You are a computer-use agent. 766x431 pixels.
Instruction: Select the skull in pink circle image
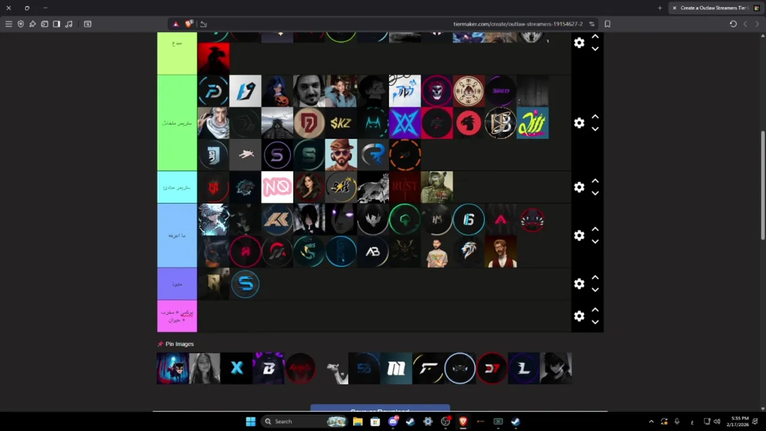click(437, 91)
